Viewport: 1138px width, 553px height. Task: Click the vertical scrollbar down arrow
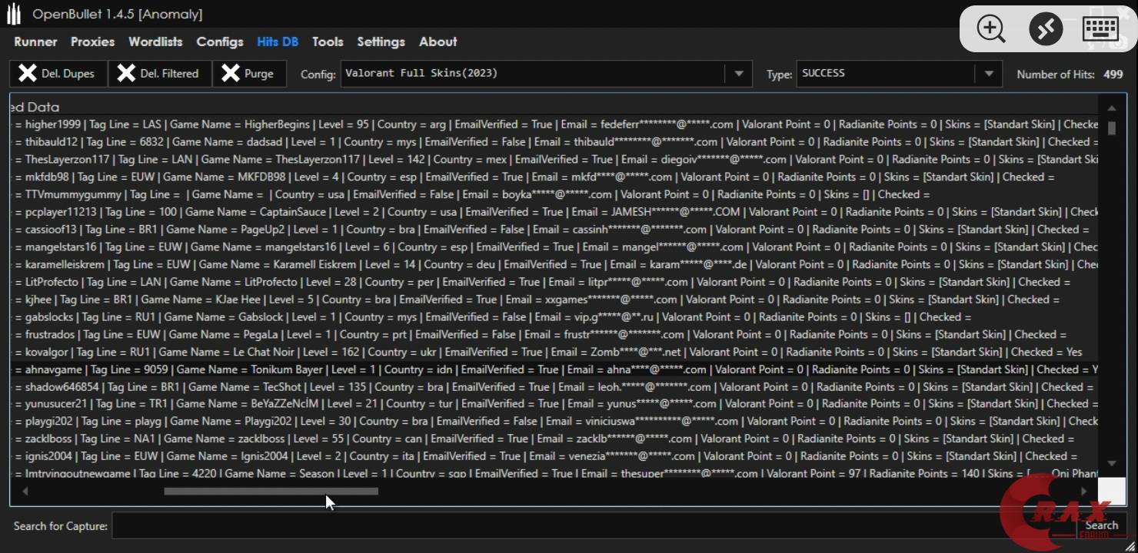(x=1112, y=463)
